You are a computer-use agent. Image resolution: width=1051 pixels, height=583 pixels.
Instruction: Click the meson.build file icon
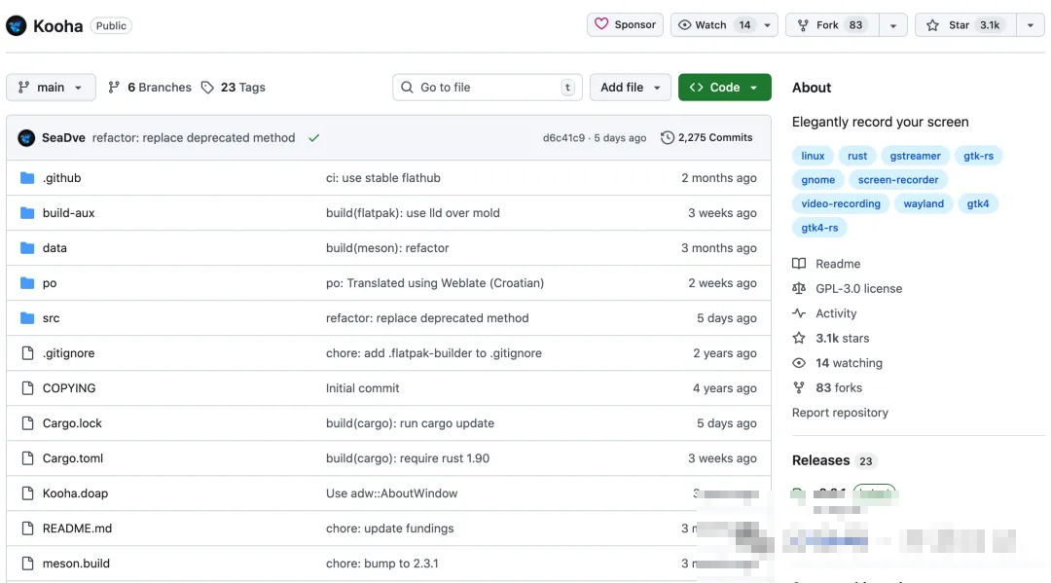pos(27,564)
